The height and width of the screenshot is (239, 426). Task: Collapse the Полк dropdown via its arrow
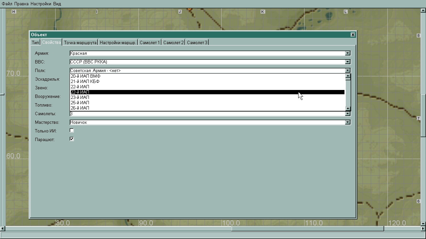coord(348,70)
